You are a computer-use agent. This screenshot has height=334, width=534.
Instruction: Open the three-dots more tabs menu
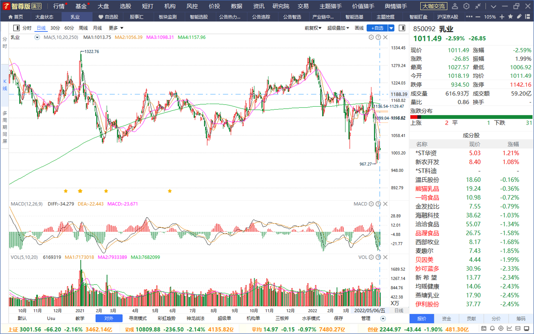click(469, 17)
